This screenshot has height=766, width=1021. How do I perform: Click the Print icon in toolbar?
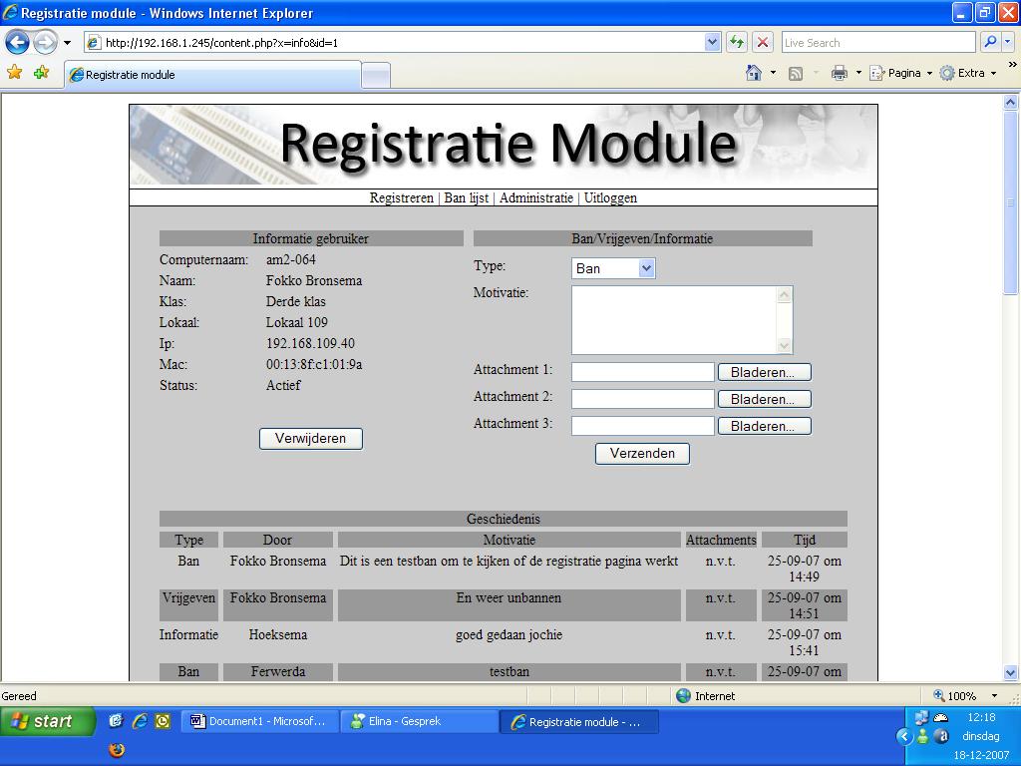point(840,73)
